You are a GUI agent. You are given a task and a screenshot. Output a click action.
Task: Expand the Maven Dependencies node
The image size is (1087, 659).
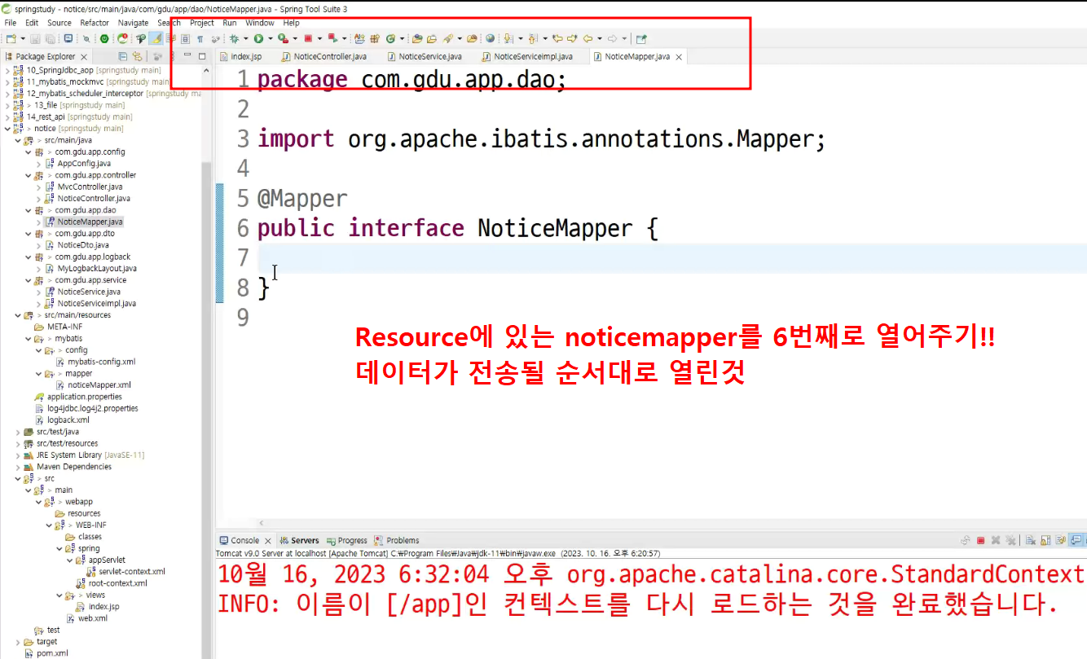[18, 467]
